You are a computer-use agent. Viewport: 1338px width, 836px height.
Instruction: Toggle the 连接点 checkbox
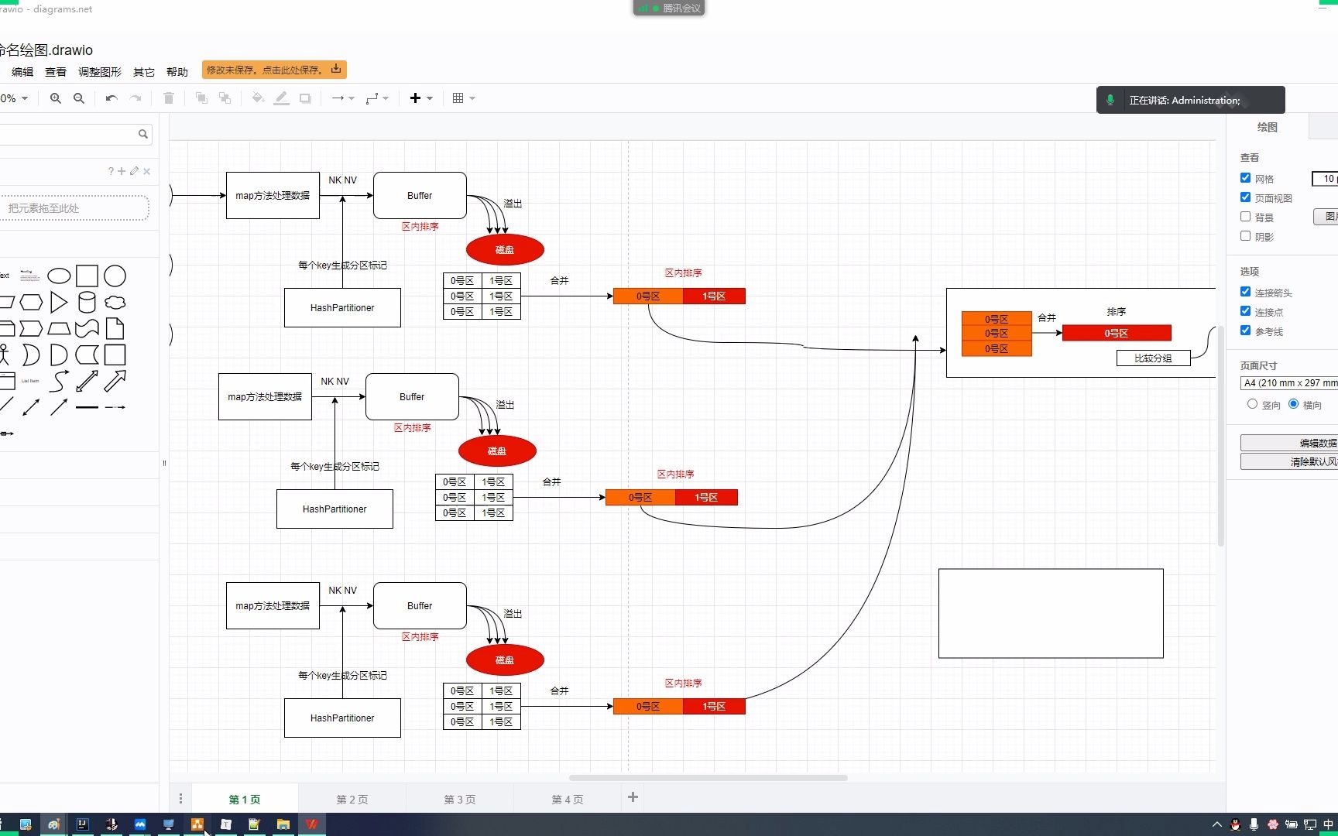coord(1245,311)
